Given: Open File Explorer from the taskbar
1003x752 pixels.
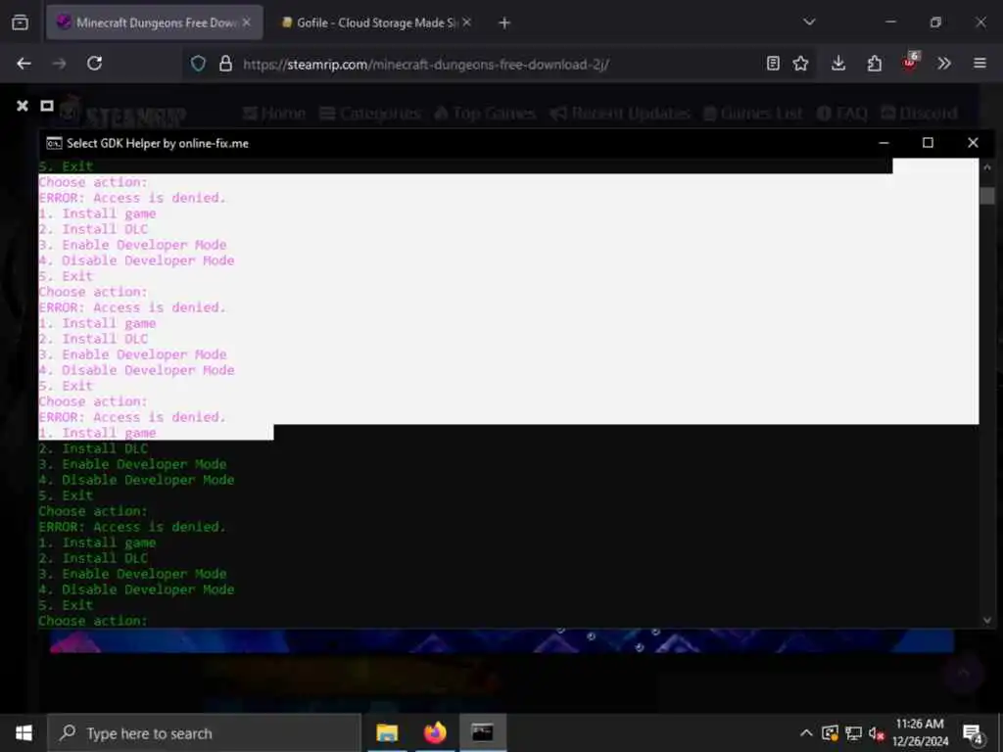Looking at the screenshot, I should tap(387, 732).
